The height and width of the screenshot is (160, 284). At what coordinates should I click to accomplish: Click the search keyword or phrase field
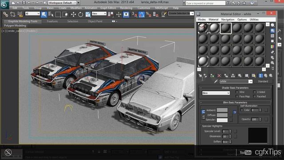click(205, 3)
